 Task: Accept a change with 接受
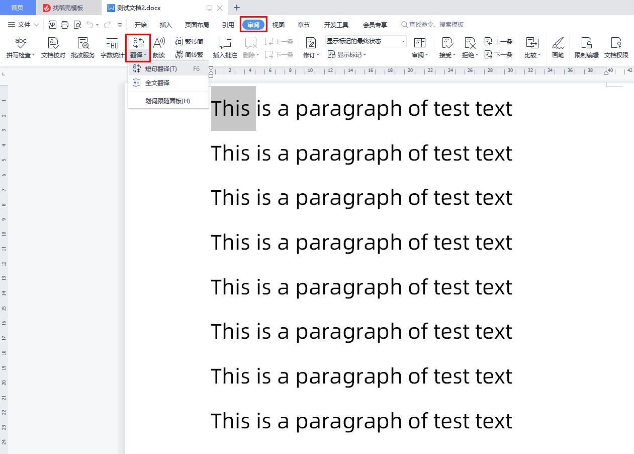tap(445, 48)
